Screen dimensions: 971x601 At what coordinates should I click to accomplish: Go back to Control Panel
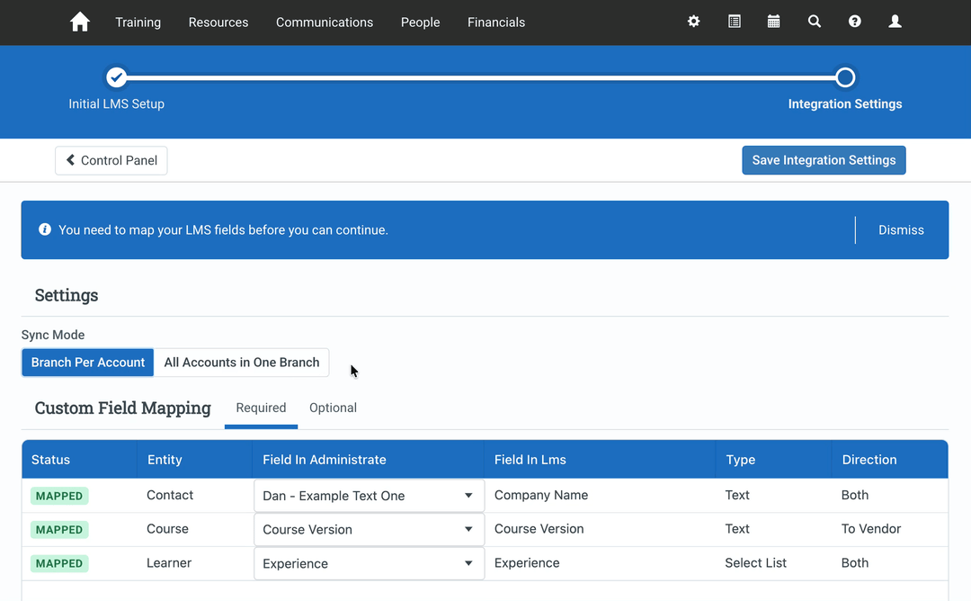pyautogui.click(x=111, y=160)
